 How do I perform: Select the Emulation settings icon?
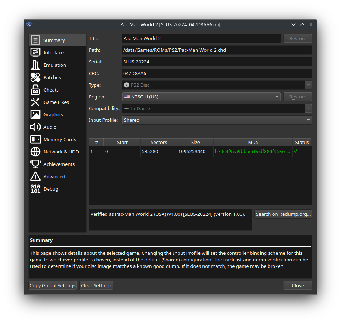(x=35, y=65)
